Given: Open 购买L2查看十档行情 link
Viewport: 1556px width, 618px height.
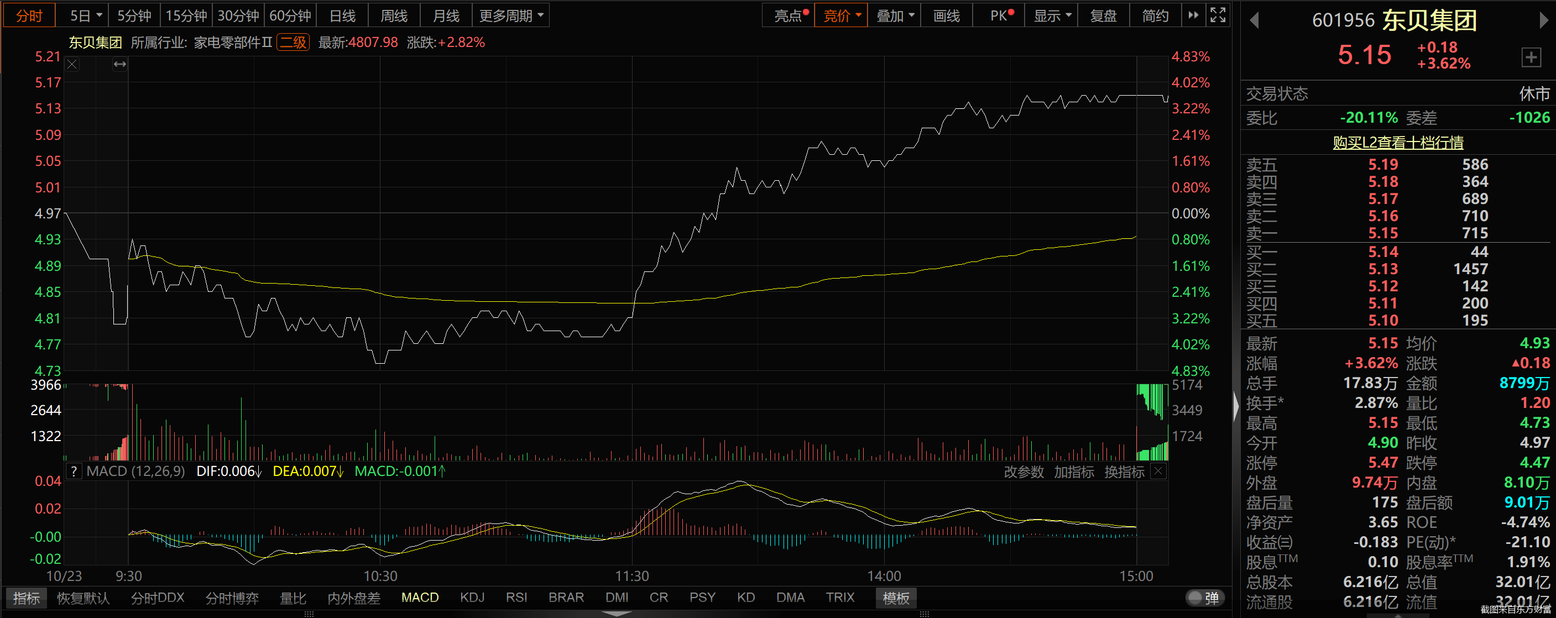Looking at the screenshot, I should pos(1398,143).
